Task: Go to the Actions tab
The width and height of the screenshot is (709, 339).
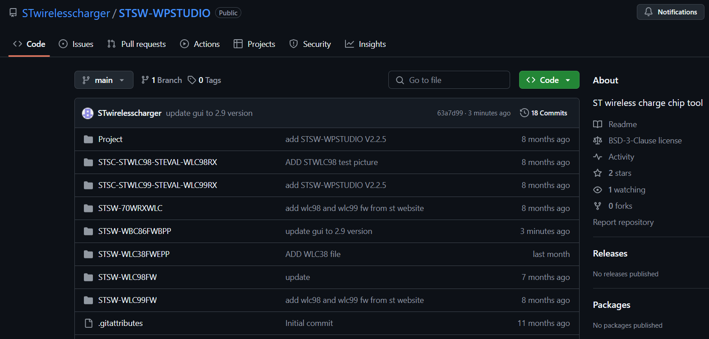Action: [200, 44]
